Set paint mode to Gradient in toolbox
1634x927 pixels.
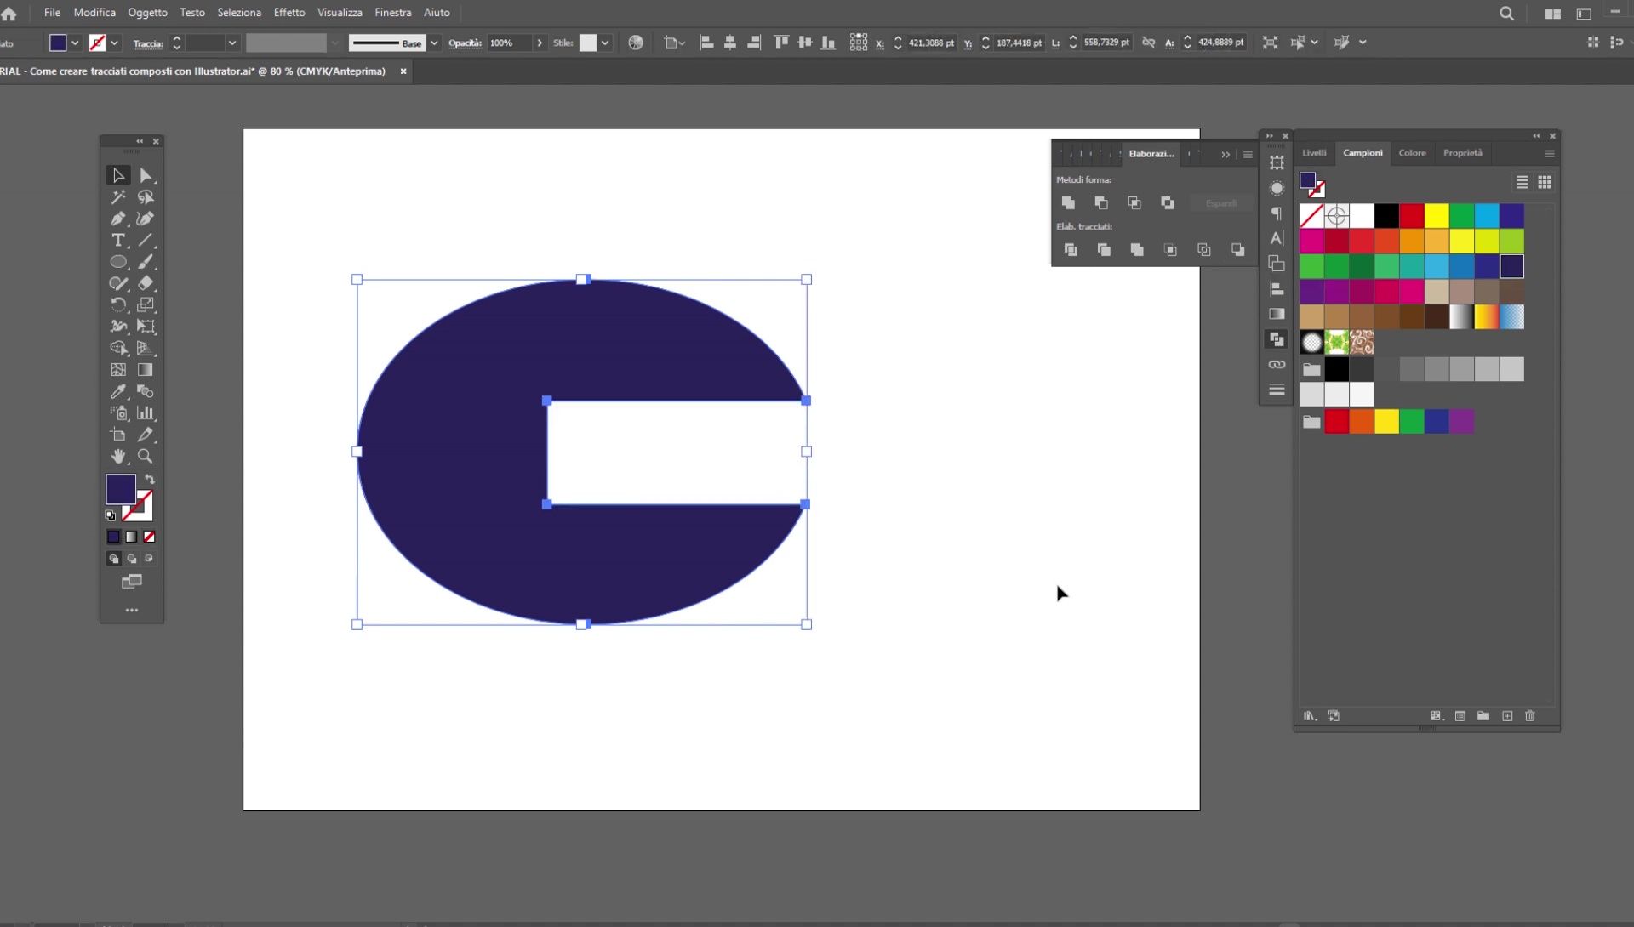click(131, 537)
